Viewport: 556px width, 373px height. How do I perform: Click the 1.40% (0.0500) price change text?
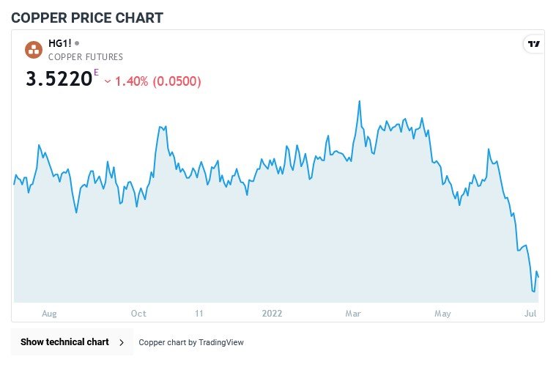[157, 81]
